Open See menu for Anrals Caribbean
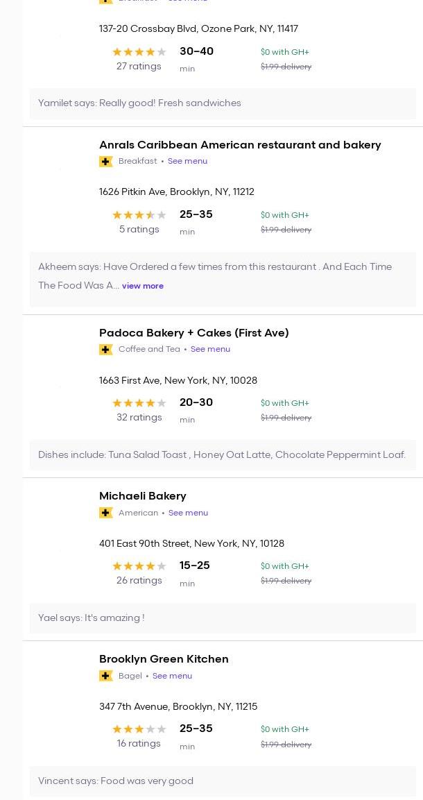 click(187, 161)
